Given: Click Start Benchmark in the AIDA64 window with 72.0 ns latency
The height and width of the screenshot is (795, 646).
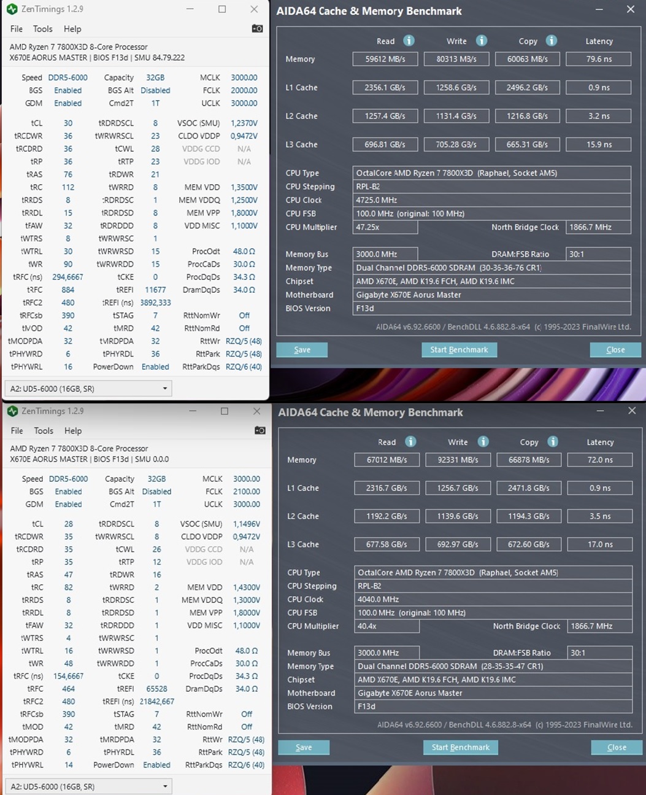Looking at the screenshot, I should 461,747.
